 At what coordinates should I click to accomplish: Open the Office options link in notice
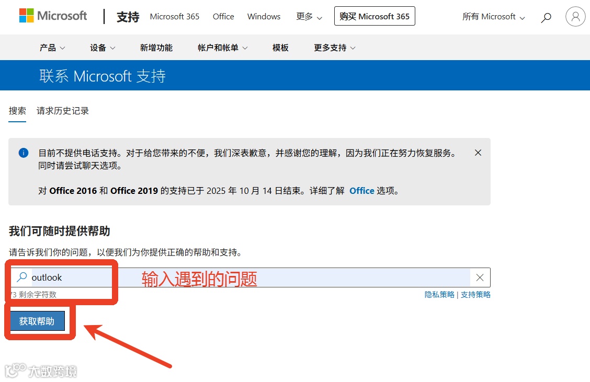[x=361, y=191]
